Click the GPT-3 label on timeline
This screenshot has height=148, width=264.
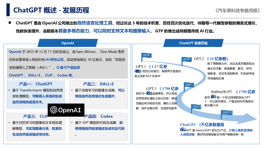coord(151,88)
